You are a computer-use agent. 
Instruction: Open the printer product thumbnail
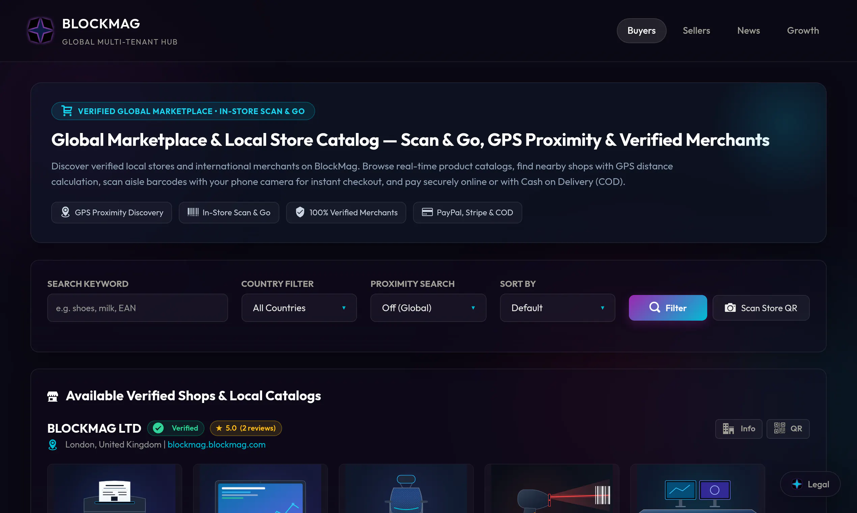(115, 488)
